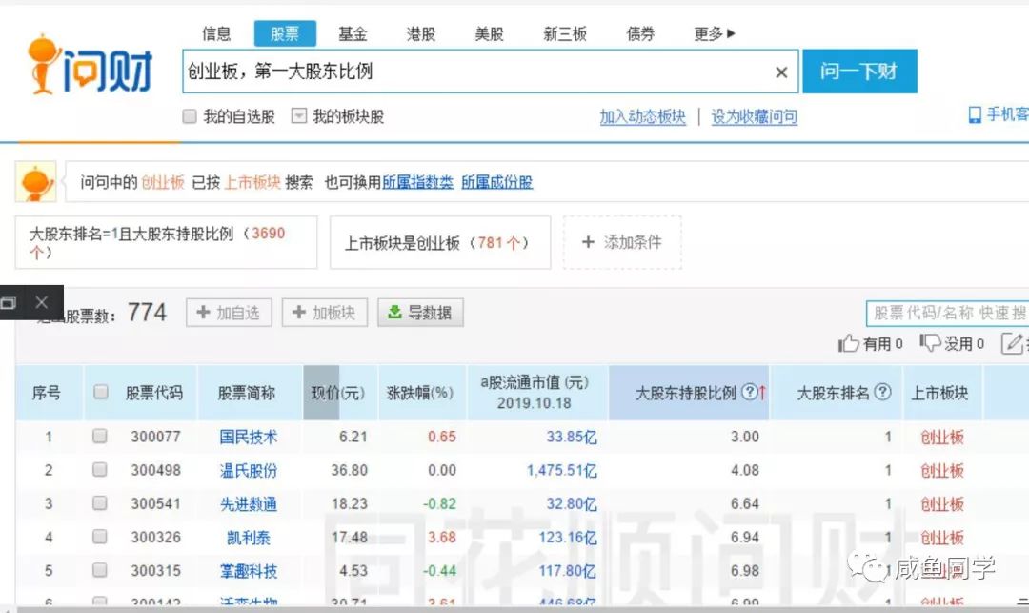Switch to the 港股 tab
This screenshot has width=1029, height=613.
pos(421,33)
